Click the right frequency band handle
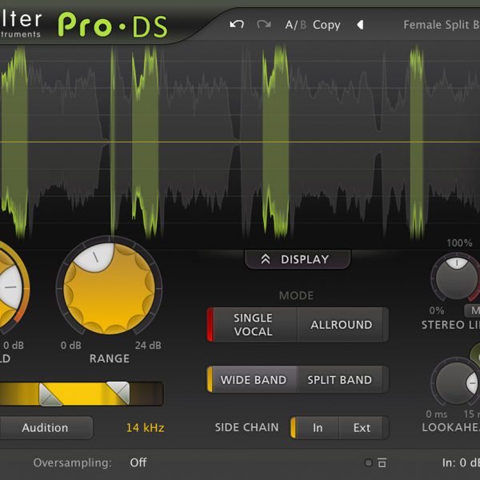This screenshot has height=480, width=480. pos(118,393)
